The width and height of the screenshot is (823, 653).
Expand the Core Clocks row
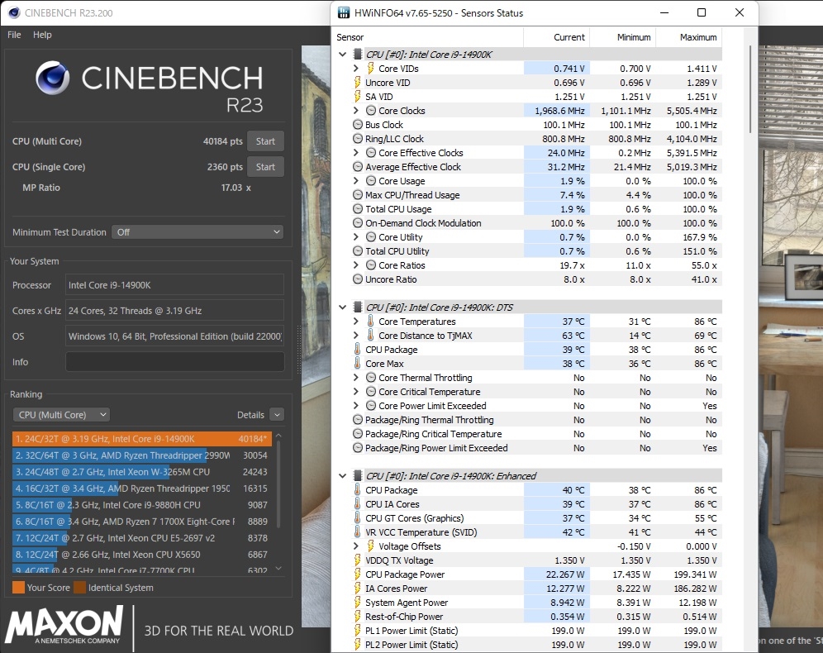click(356, 110)
